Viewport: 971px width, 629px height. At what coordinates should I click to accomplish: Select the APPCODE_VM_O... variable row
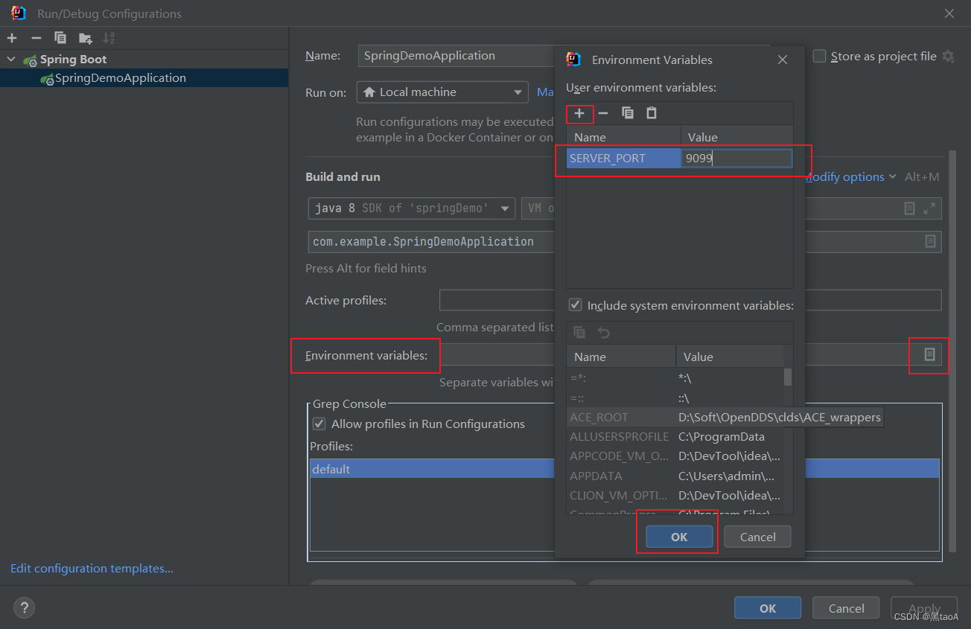675,456
